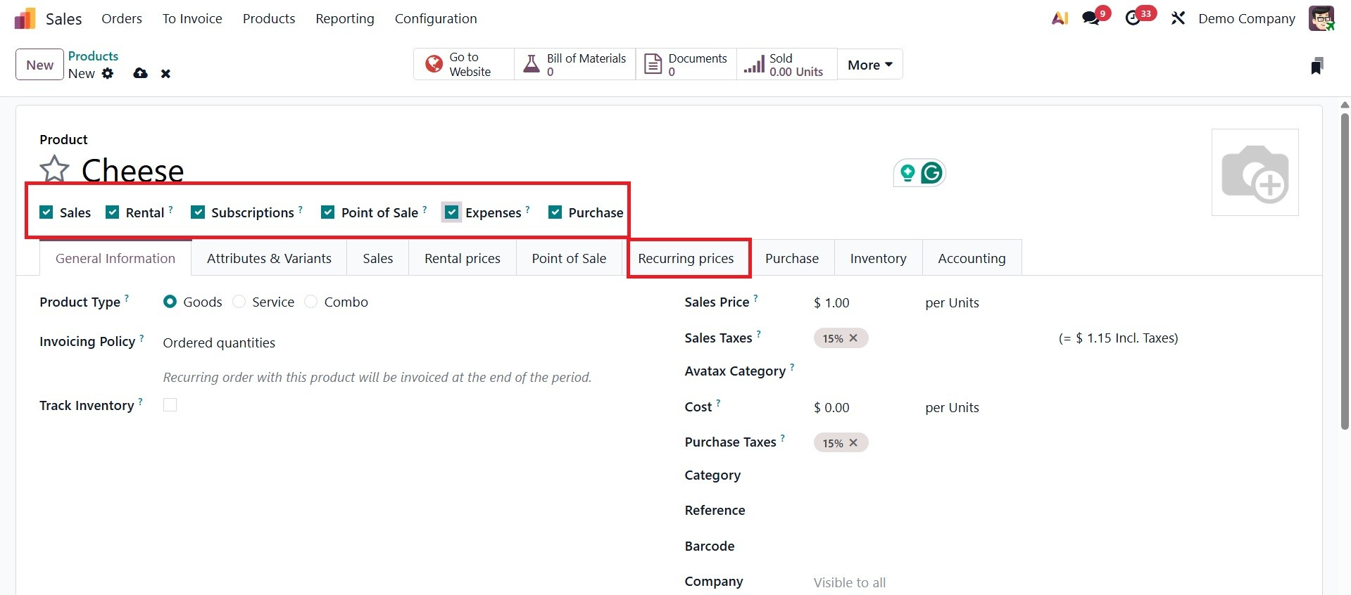1351x595 pixels.
Task: Remove the 15% sales tax tag
Action: (x=853, y=338)
